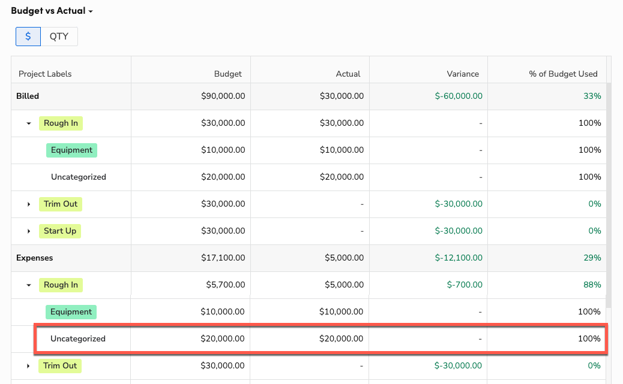623x384 pixels.
Task: Click the Billed Equipment label tag
Action: coord(71,150)
